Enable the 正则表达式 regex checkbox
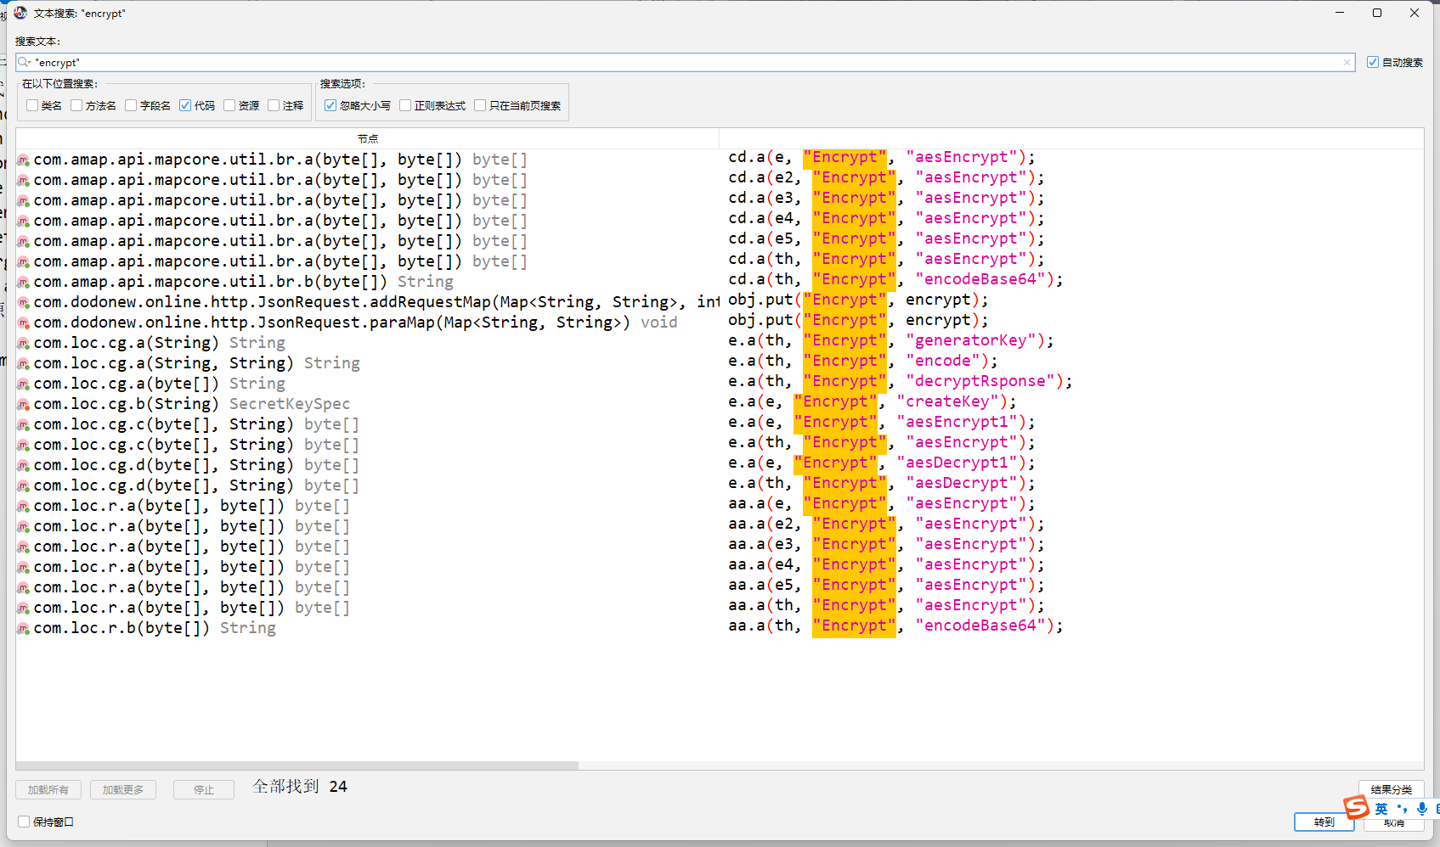This screenshot has width=1440, height=847. [x=405, y=105]
